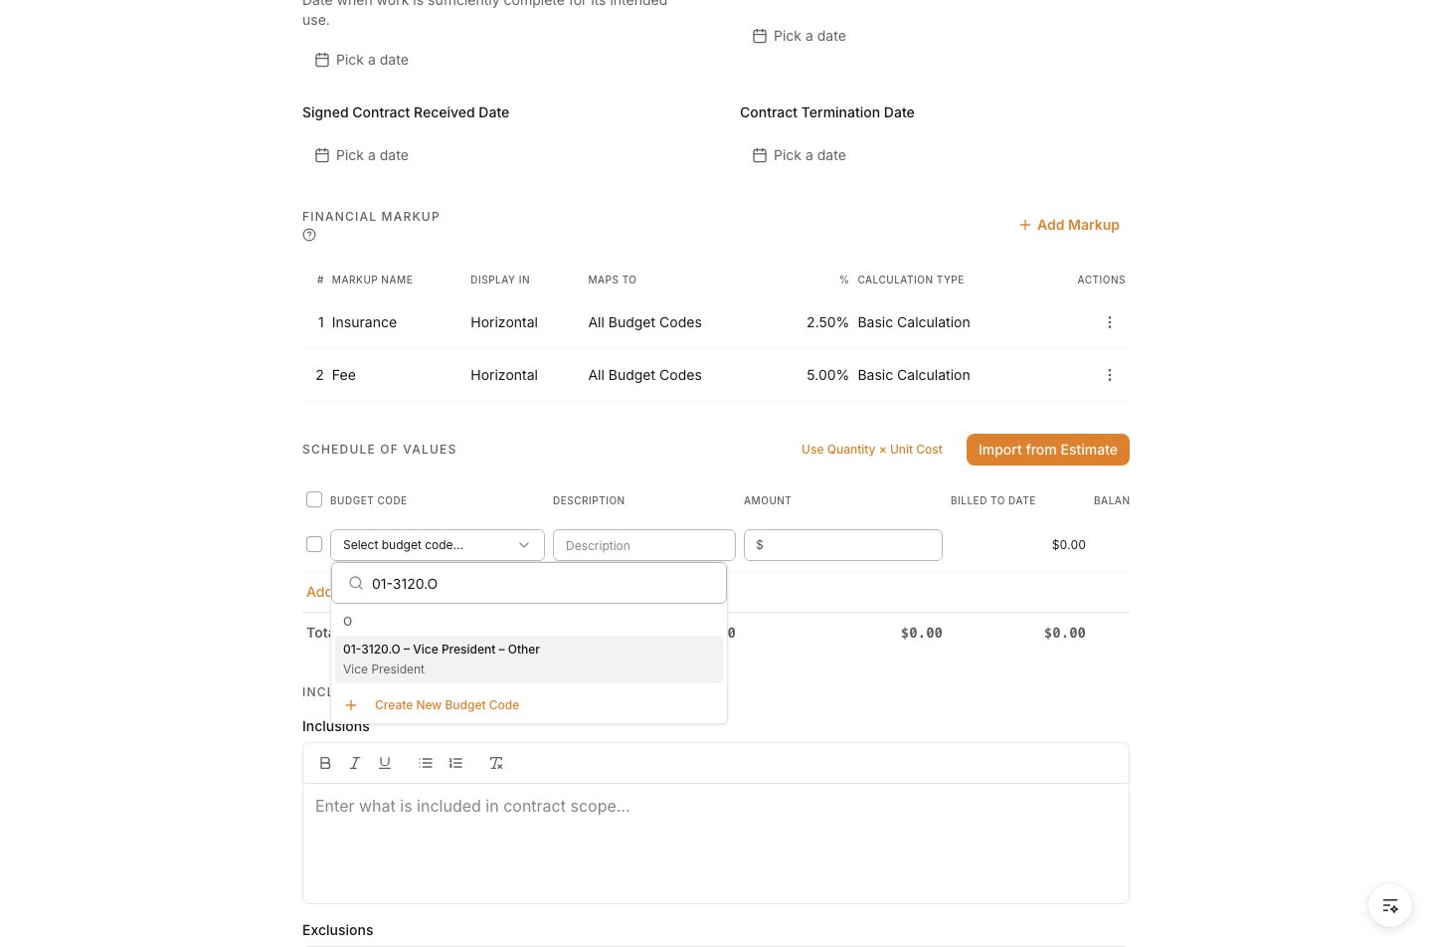Choose 01-3120.O Vice President – Other option
This screenshot has width=1432, height=947.
(x=529, y=660)
